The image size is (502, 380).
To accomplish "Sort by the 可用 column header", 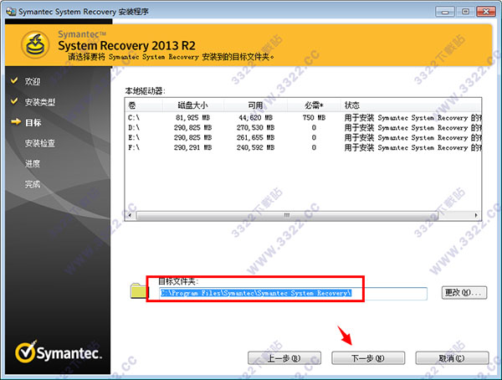I will pyautogui.click(x=255, y=105).
